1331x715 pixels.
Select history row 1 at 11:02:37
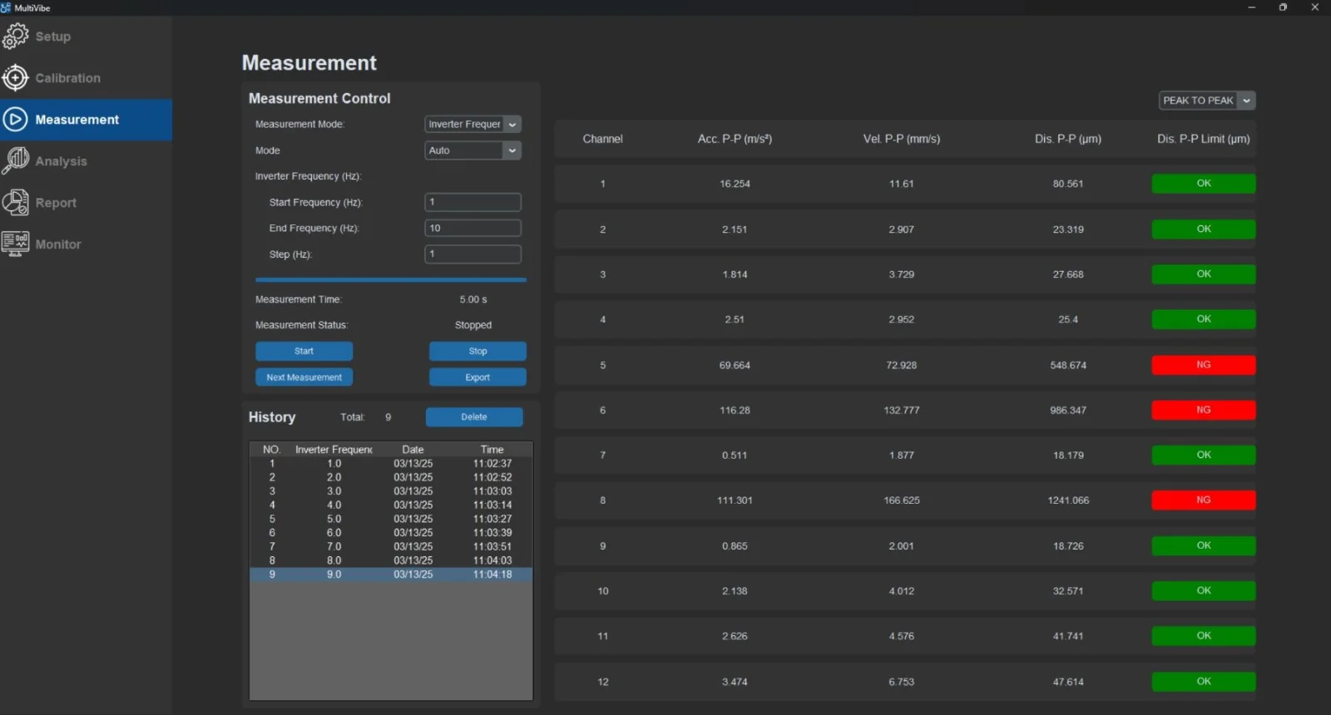[x=391, y=464]
